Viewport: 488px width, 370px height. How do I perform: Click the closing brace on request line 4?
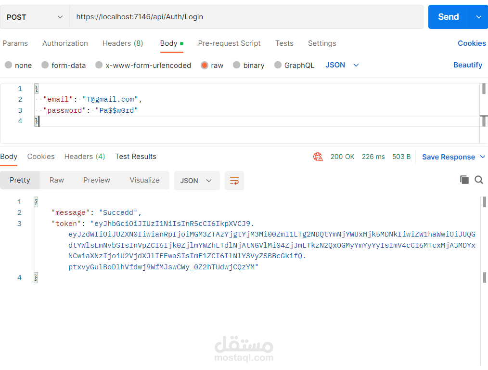coord(37,121)
